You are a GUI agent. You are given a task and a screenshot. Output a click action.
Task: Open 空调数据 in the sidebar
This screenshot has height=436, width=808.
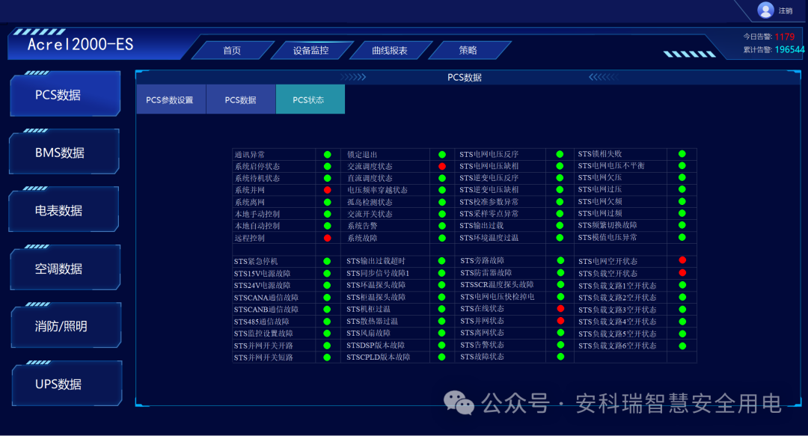(x=65, y=268)
